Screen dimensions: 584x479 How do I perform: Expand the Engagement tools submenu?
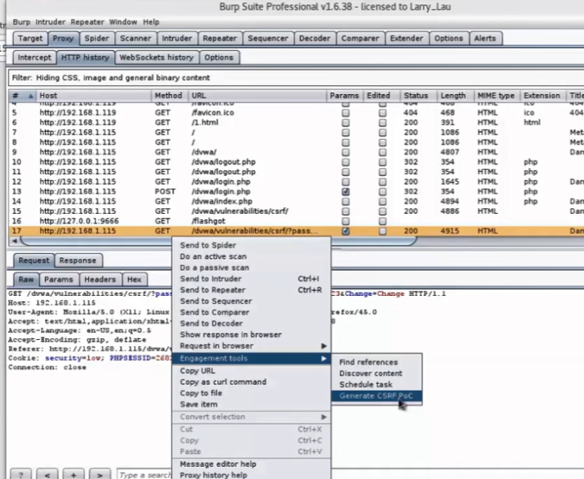coord(252,358)
